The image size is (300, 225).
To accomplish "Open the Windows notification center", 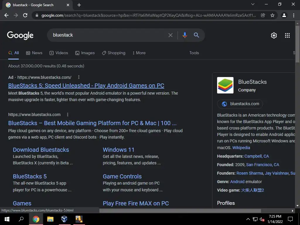I will pos(290,219).
